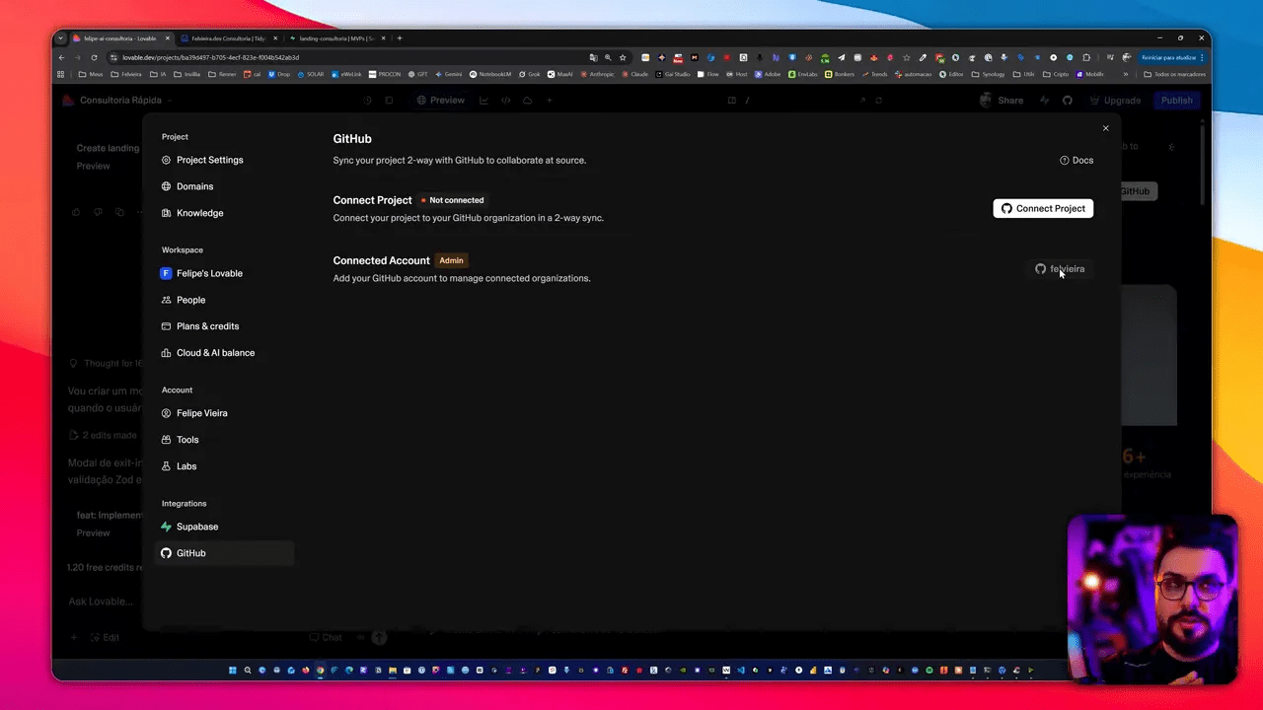Open the Anthropic bookmark
The height and width of the screenshot is (710, 1263).
[597, 74]
